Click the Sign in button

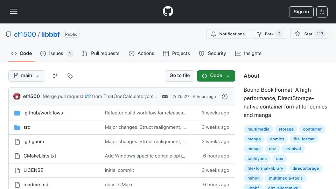point(301,12)
